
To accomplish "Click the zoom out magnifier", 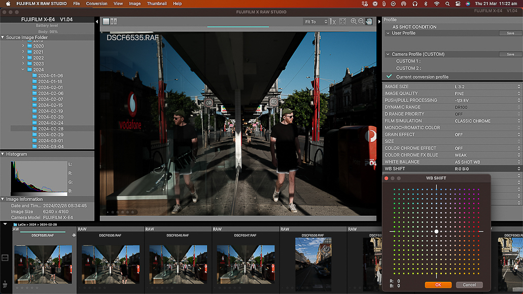I will (361, 21).
